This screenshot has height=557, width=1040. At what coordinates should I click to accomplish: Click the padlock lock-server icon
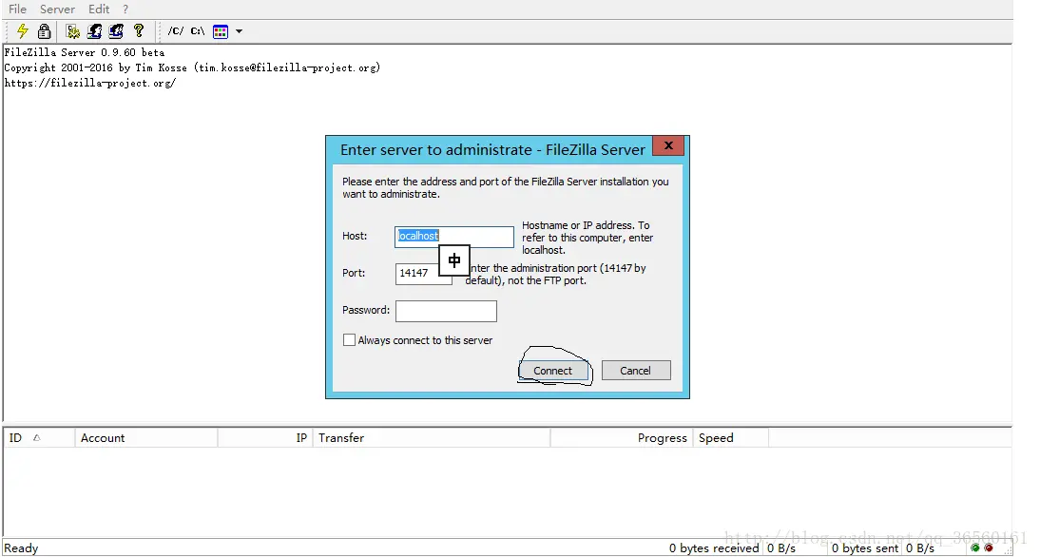44,31
